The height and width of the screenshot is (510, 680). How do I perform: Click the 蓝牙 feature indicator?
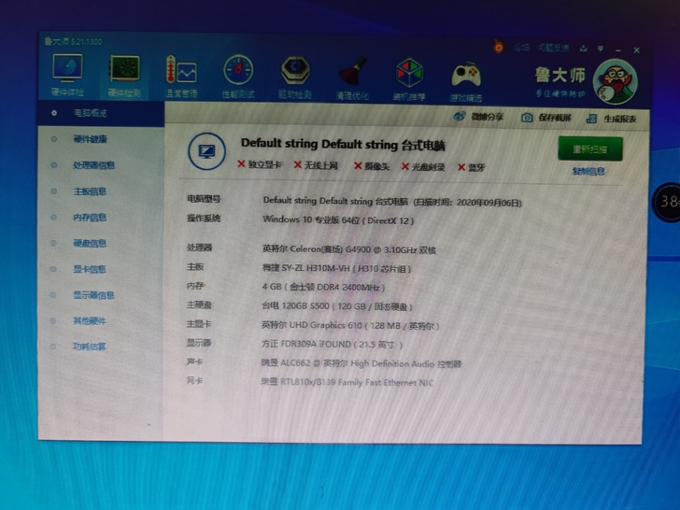coord(472,167)
